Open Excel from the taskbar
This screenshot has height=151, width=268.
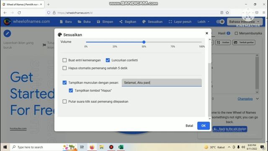point(121,147)
